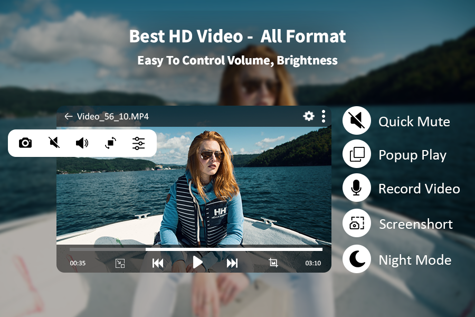The width and height of the screenshot is (475, 317).
Task: Toggle the Night Mode moon icon
Action: click(x=357, y=259)
